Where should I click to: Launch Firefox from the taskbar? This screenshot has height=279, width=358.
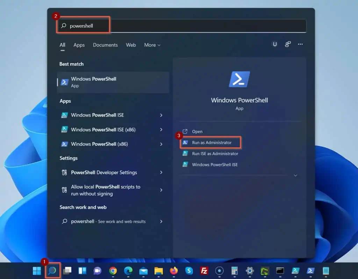[174, 271]
